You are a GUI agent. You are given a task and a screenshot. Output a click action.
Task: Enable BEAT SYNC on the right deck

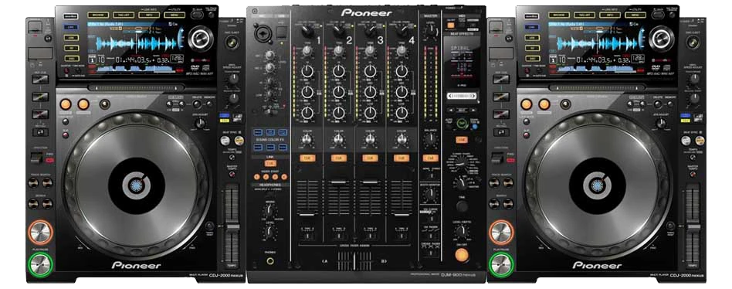click(686, 140)
